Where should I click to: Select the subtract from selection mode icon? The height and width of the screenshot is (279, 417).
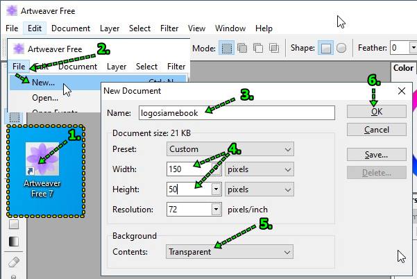[258, 48]
